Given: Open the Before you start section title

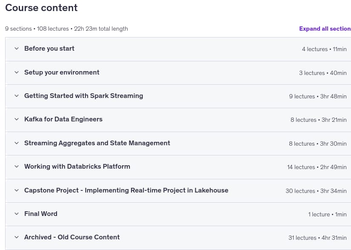Looking at the screenshot, I should click(49, 49).
